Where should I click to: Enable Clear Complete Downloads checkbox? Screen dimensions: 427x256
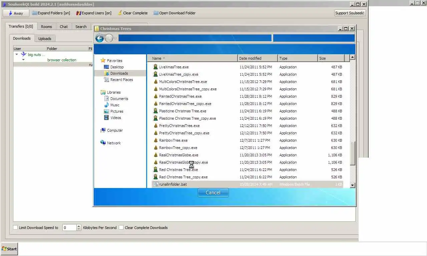click(121, 227)
